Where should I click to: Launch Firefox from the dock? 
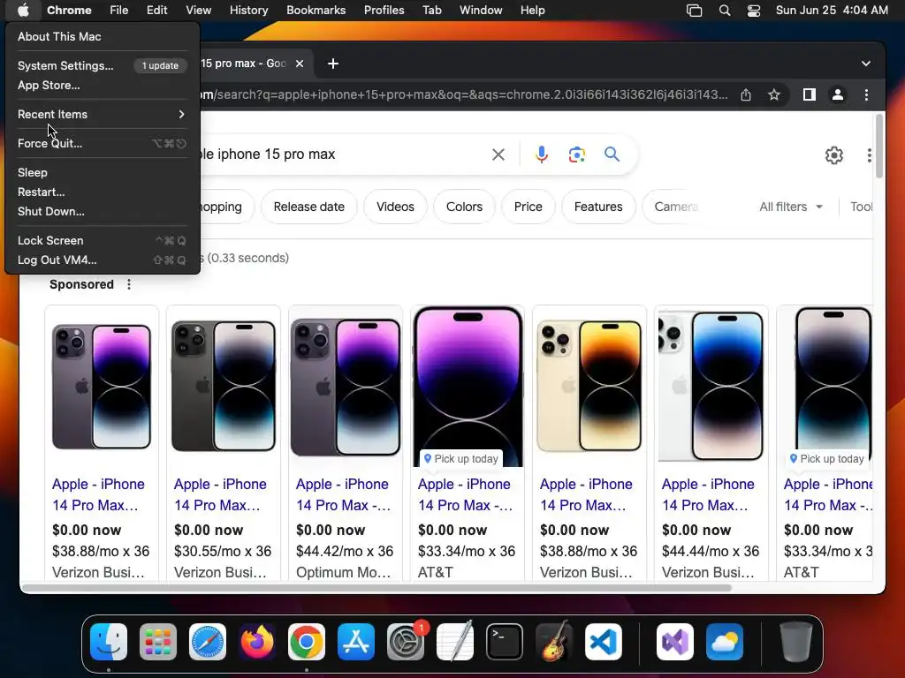tap(257, 642)
